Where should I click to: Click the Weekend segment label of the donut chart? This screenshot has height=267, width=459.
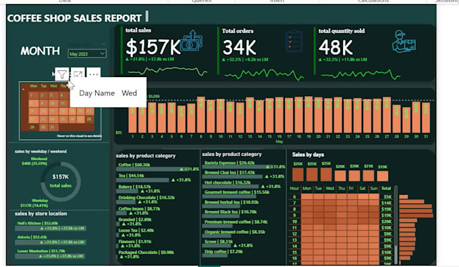tap(34, 161)
